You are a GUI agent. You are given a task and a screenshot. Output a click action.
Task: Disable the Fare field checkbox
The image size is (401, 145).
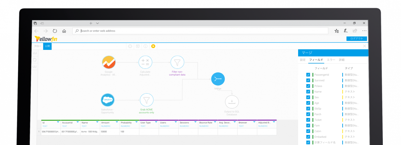coord(308,125)
